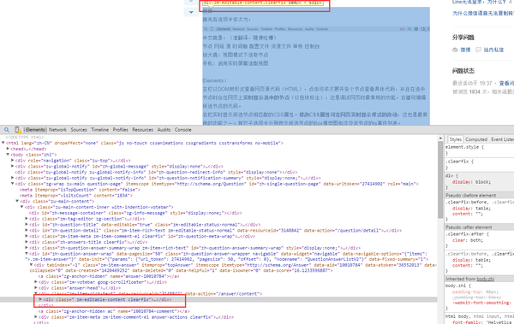The width and height of the screenshot is (514, 324).
Task: Collapse the zu-main-content-inner div node
Action: click(x=22, y=207)
